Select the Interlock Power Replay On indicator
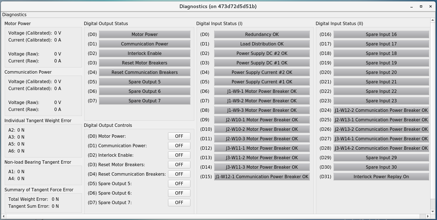Image resolution: width=437 pixels, height=220 pixels. coord(381,177)
